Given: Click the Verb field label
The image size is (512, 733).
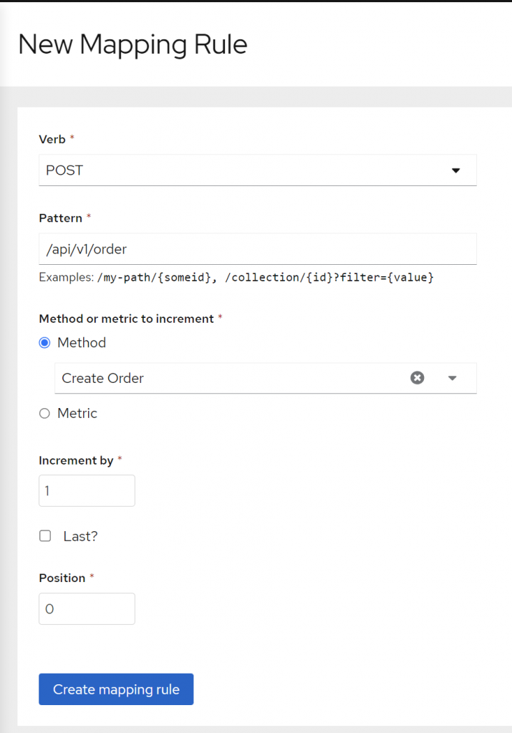Looking at the screenshot, I should (52, 138).
